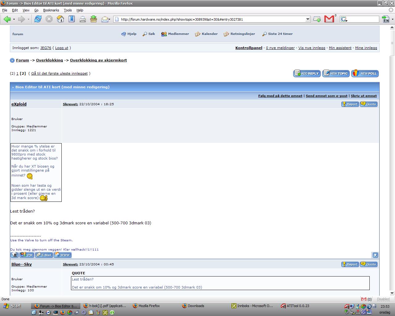395x316 pixels.
Task: Open the Home page icon
Action: [x=60, y=19]
